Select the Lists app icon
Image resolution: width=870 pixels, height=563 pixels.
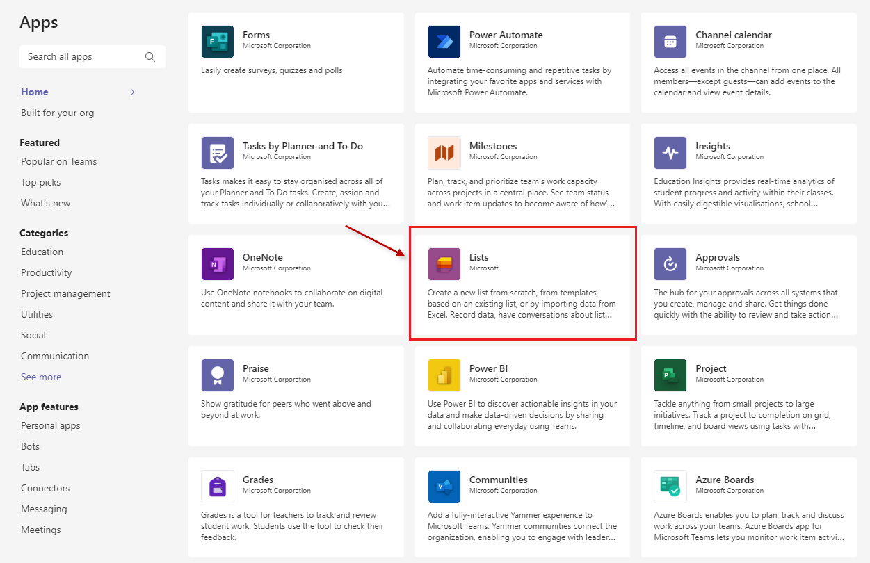[444, 264]
